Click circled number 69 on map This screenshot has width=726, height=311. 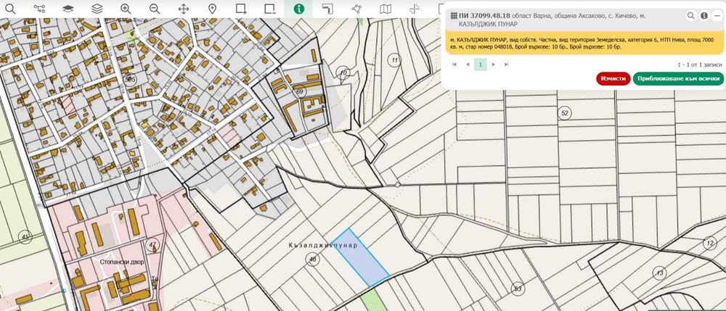tap(299, 92)
